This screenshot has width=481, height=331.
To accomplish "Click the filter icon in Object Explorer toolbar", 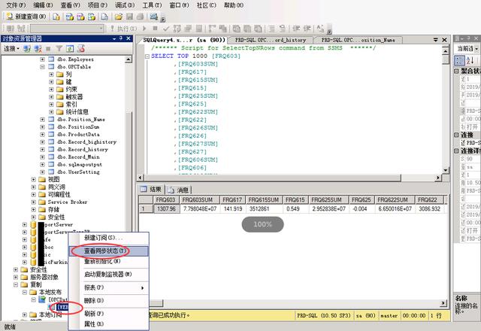I will pos(59,48).
